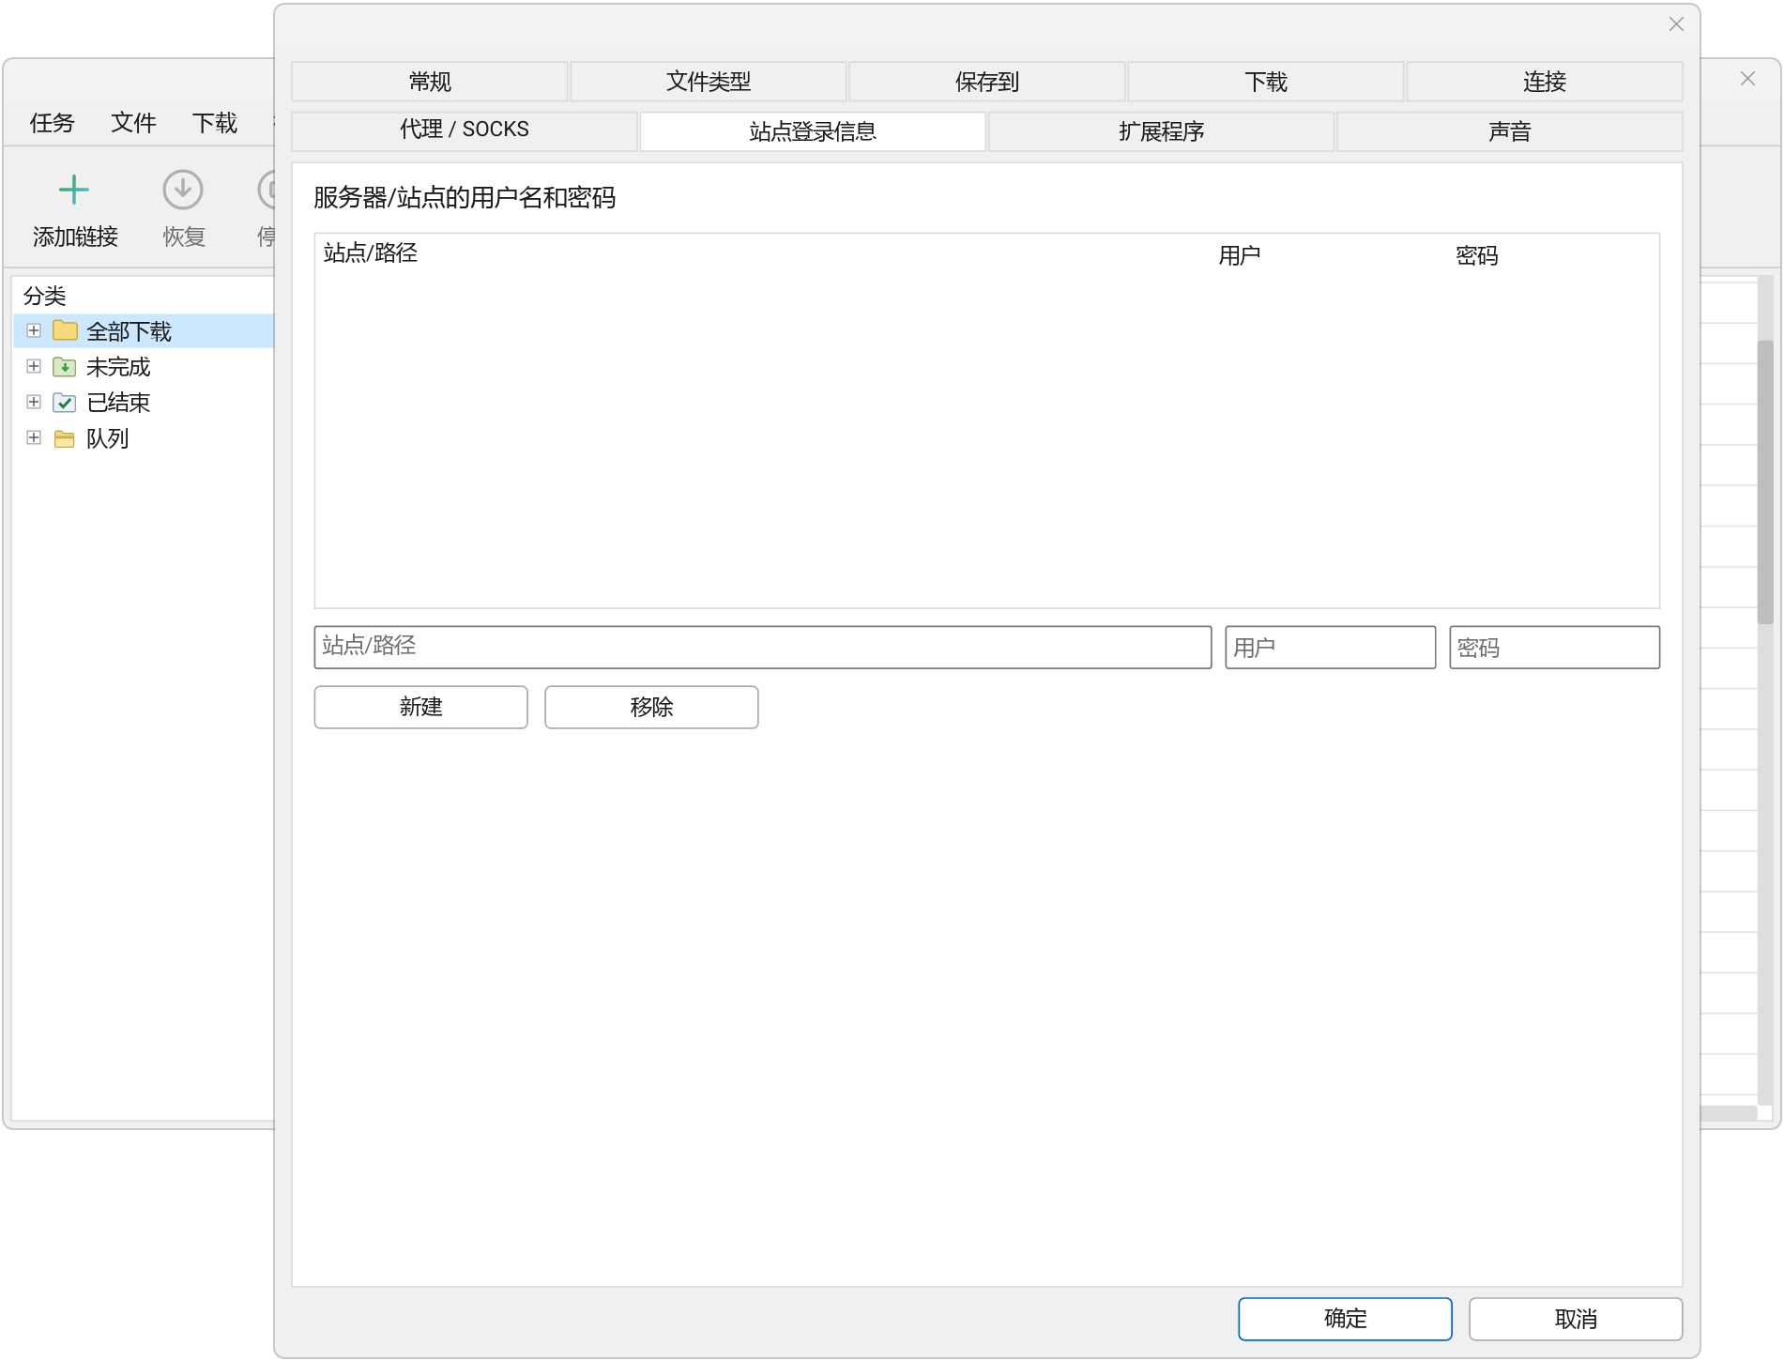Expand the 全部下载 tree node
This screenshot has width=1784, height=1361.
(x=34, y=330)
